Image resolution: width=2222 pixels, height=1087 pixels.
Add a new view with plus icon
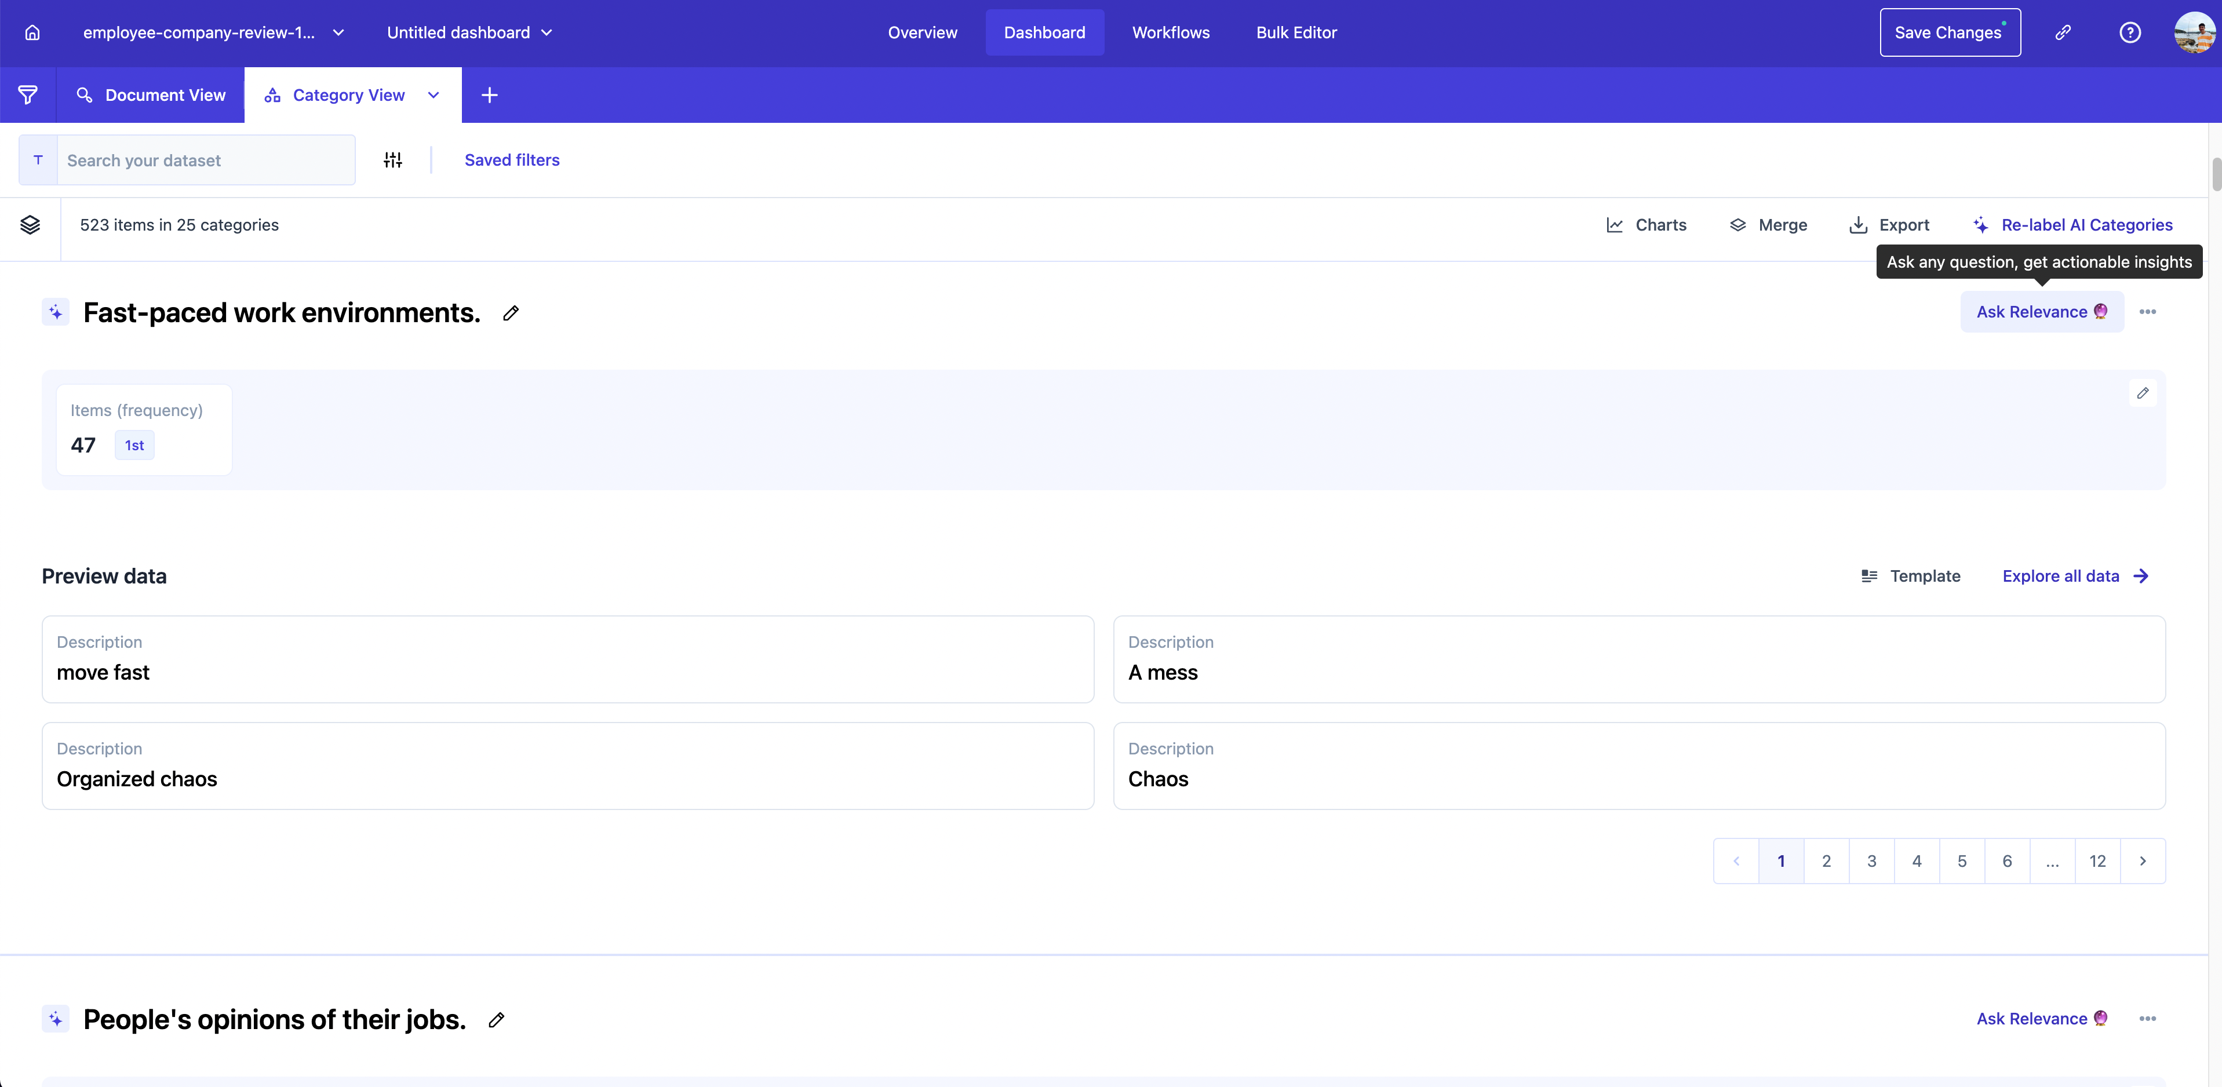click(489, 95)
